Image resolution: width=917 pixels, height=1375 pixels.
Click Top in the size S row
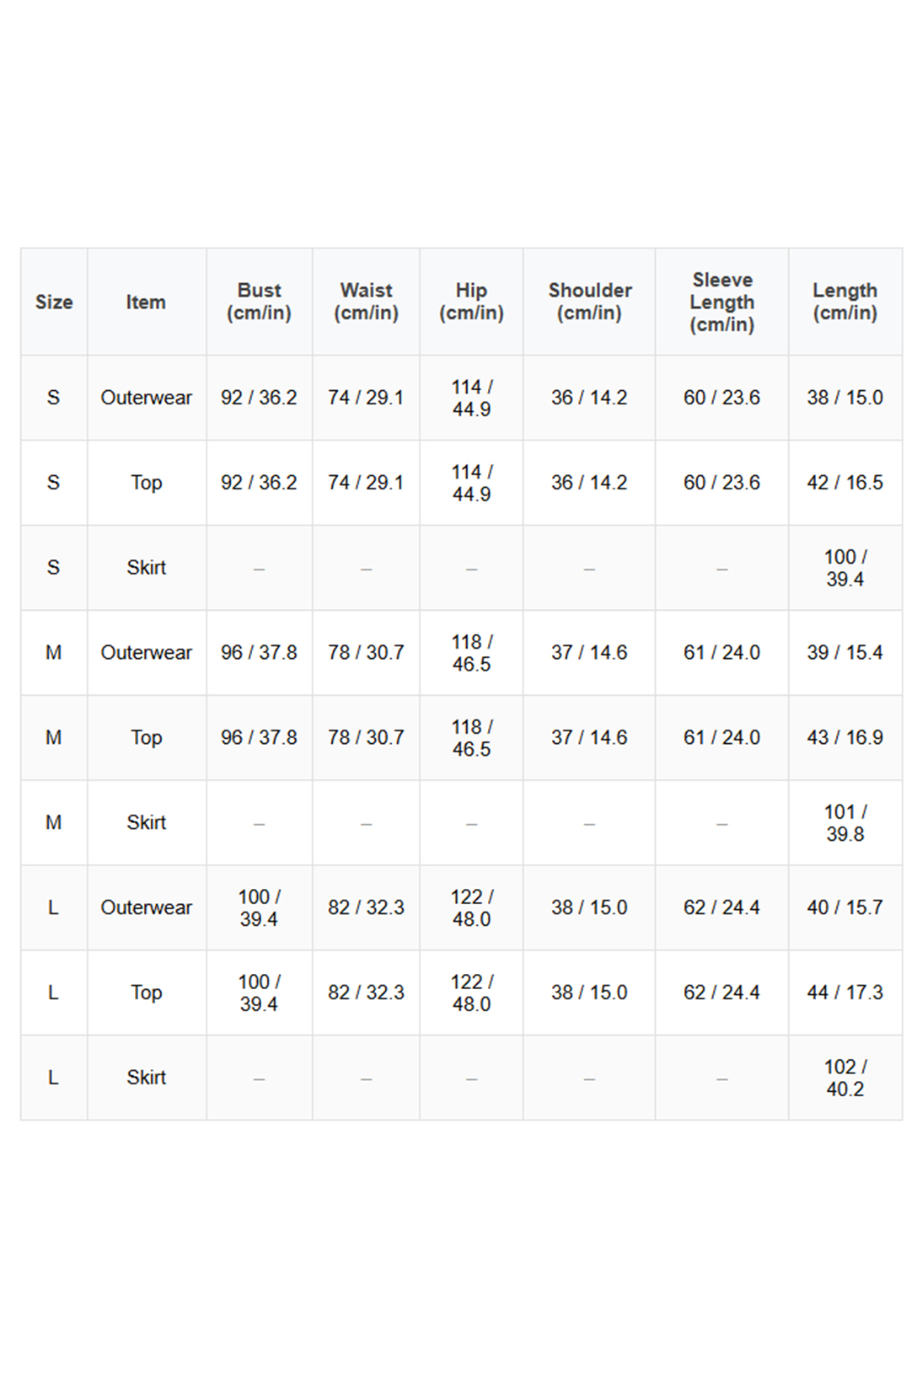146,483
